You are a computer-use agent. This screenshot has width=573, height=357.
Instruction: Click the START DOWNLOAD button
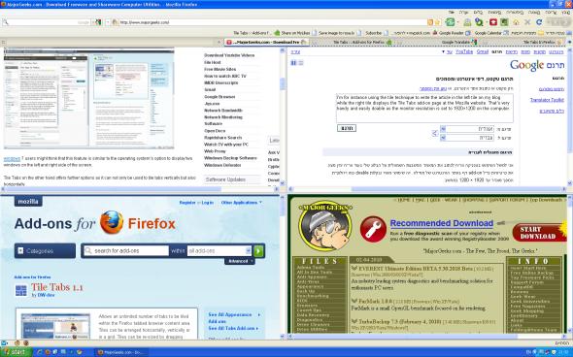point(539,233)
